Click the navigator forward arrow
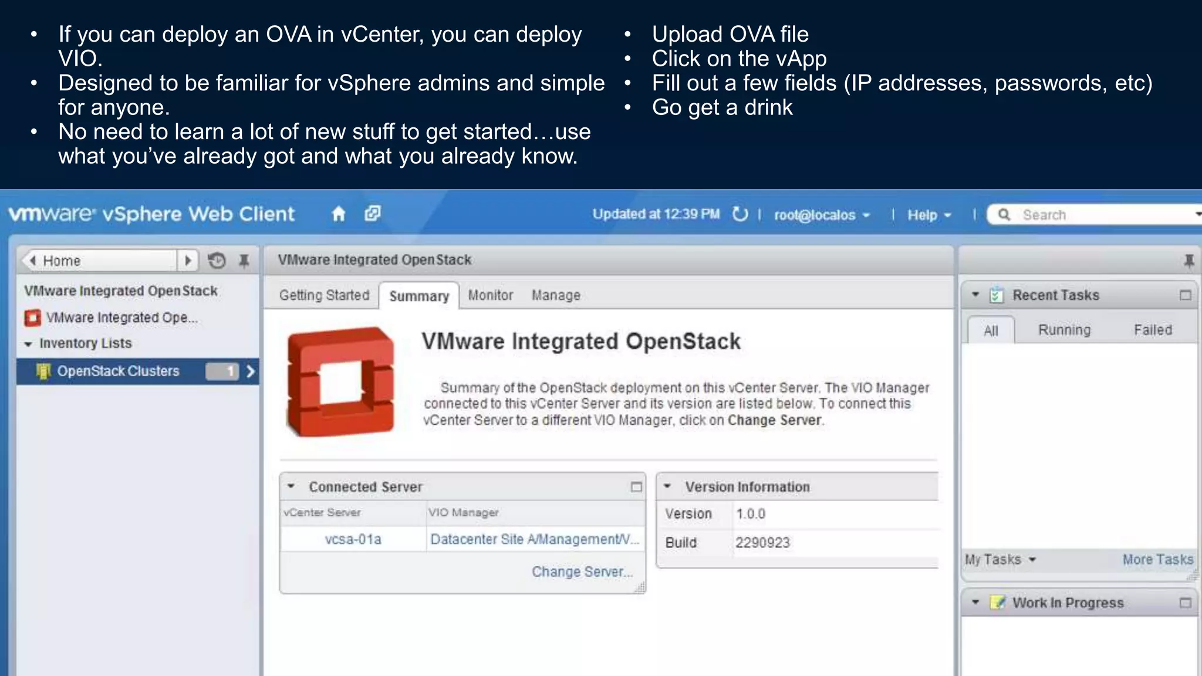The image size is (1202, 676). pyautogui.click(x=188, y=260)
